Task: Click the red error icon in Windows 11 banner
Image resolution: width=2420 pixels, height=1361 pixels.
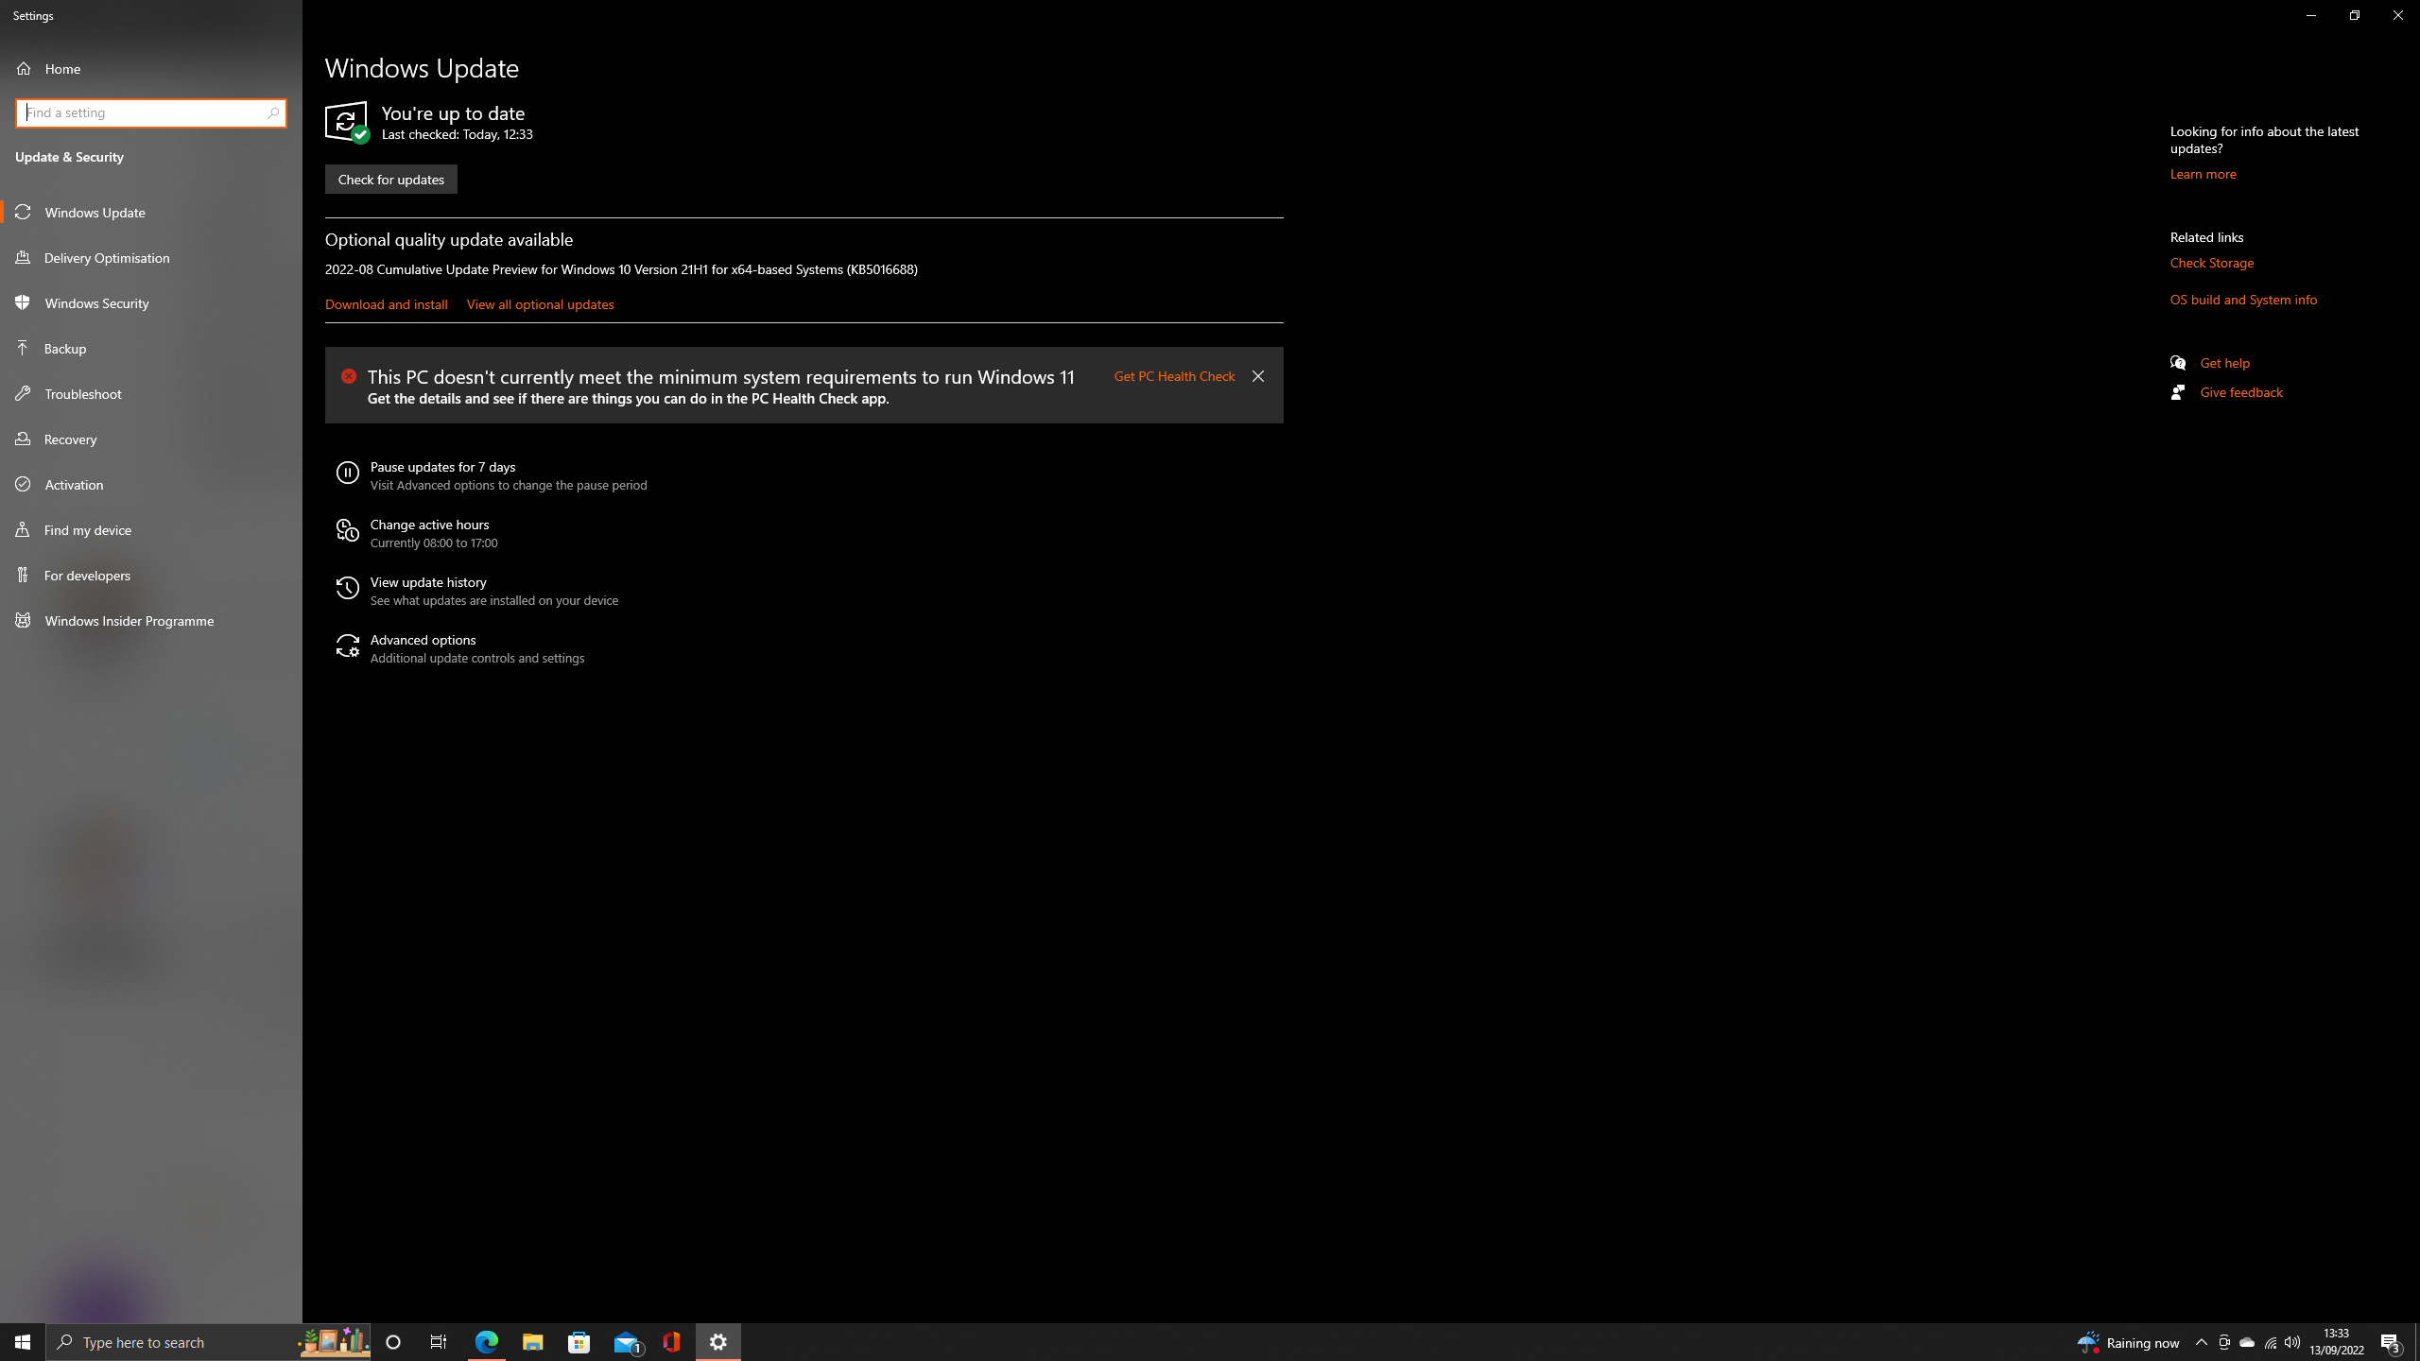Action: 349,376
